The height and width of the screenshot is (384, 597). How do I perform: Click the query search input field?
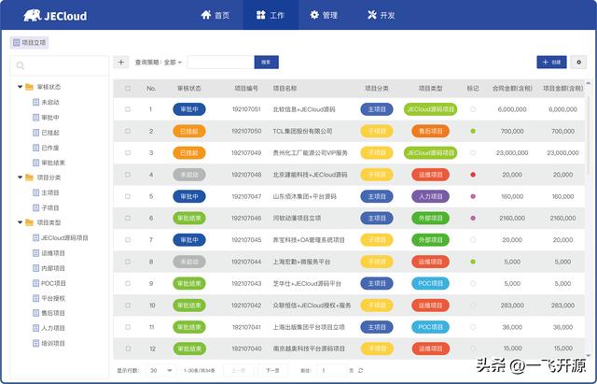(x=221, y=63)
